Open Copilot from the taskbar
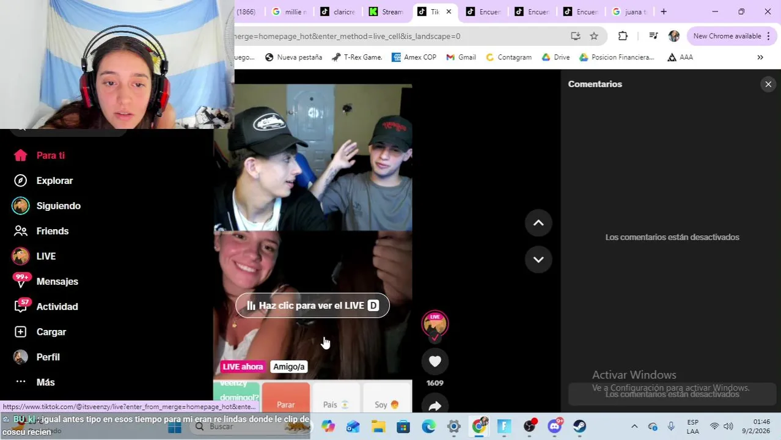The image size is (781, 440). tap(328, 427)
